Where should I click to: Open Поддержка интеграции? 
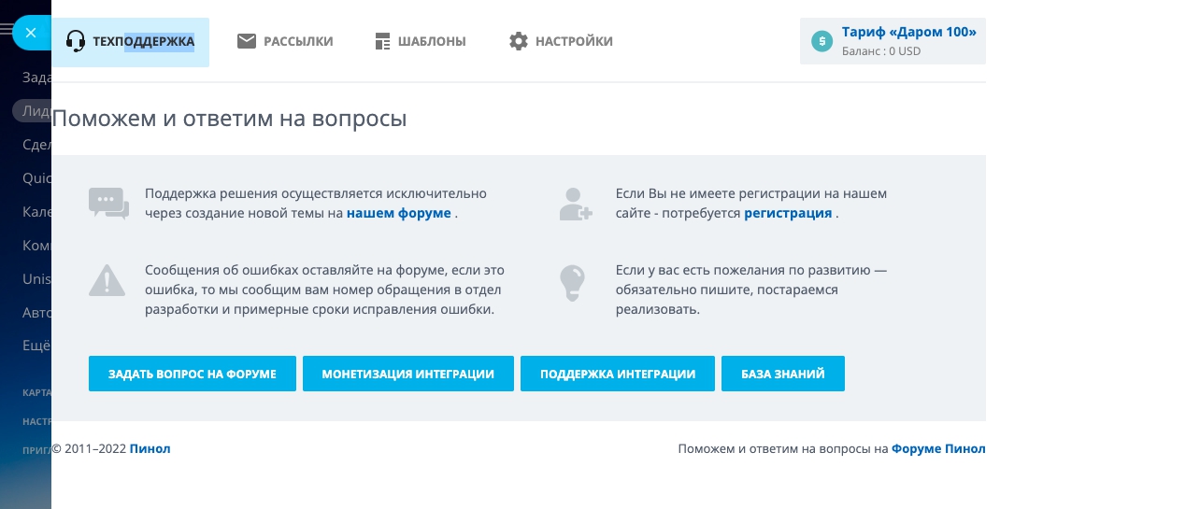pos(617,374)
